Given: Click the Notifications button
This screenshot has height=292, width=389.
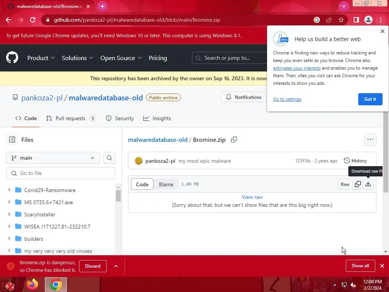Looking at the screenshot, I should pyautogui.click(x=244, y=97).
